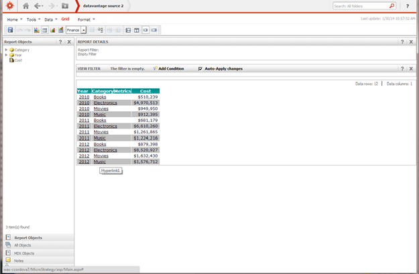The height and width of the screenshot is (274, 419).
Task: Select the Grid menu tab
Action: 65,19
